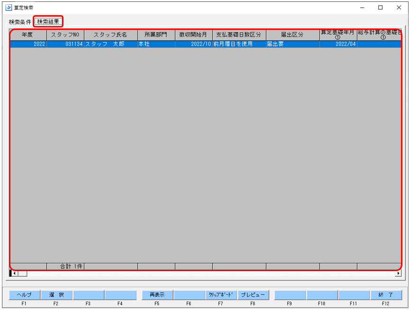
Task: Click the horizontal scrollbar right arrow
Action: pos(398,274)
